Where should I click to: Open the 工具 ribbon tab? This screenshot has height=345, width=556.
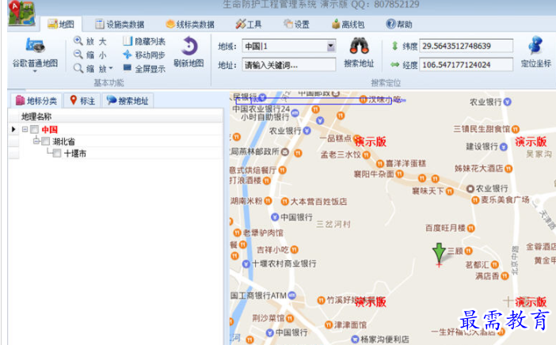[x=248, y=24]
